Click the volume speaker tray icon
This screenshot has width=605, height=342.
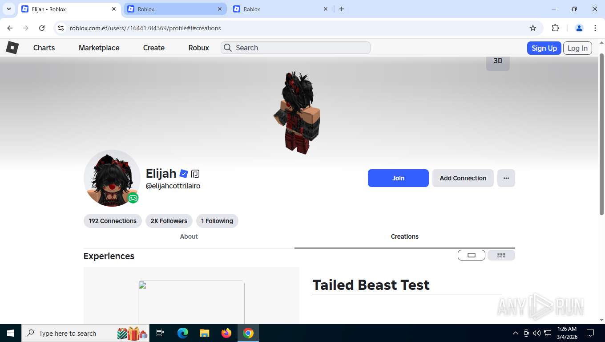click(537, 333)
